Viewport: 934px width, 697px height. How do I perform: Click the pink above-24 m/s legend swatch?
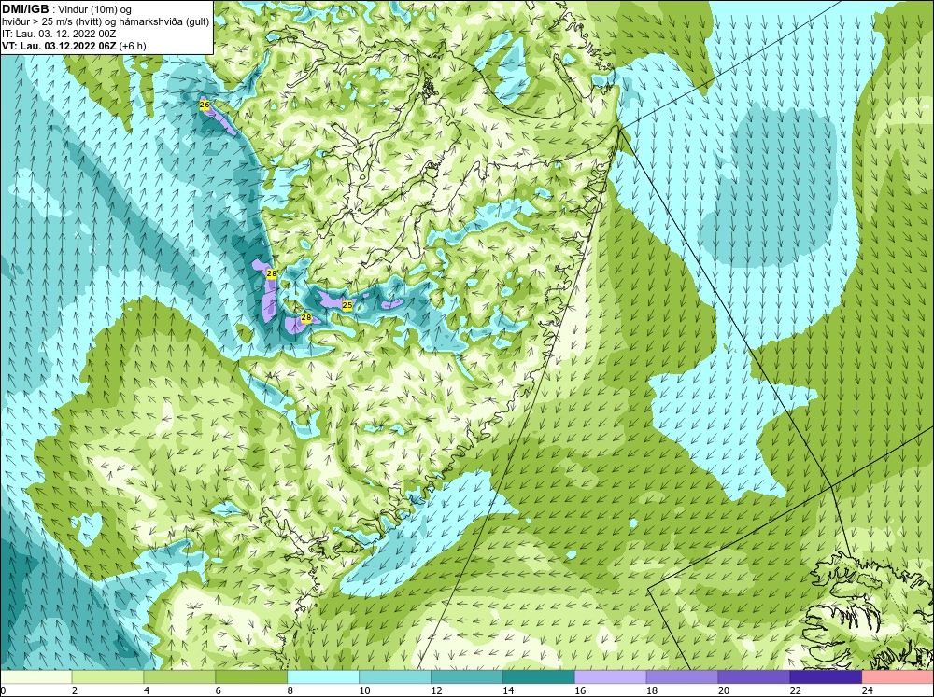tap(898, 677)
